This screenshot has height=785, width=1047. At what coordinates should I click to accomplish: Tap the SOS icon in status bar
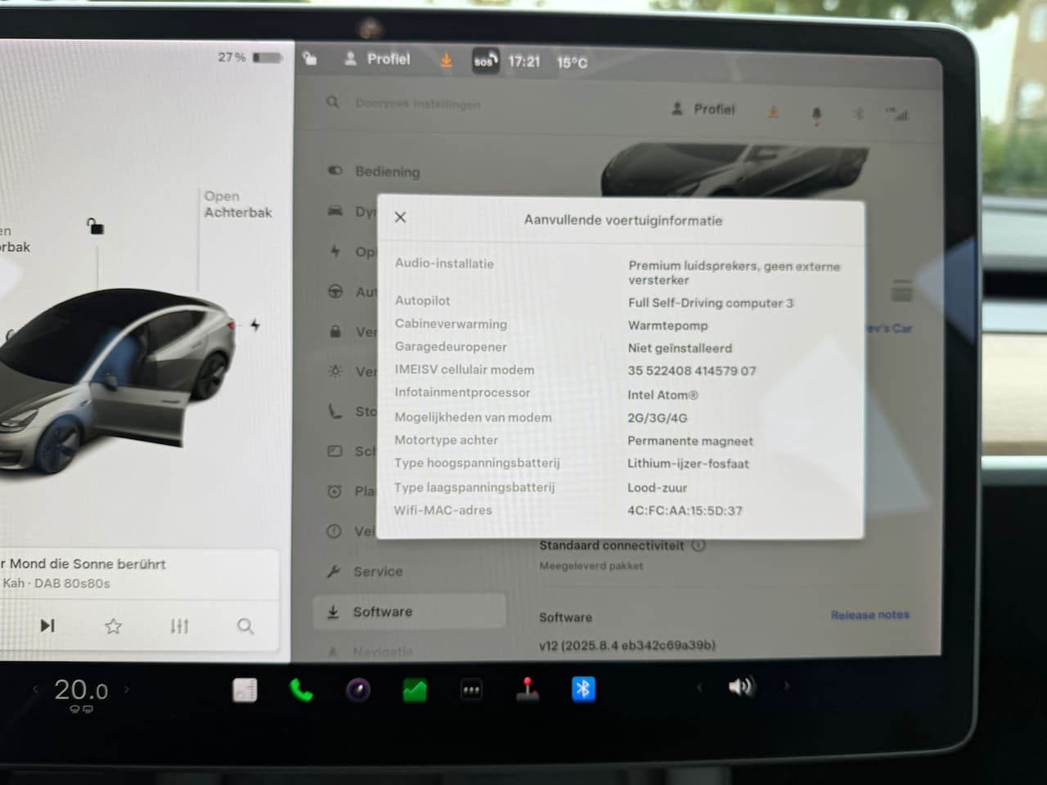point(484,61)
